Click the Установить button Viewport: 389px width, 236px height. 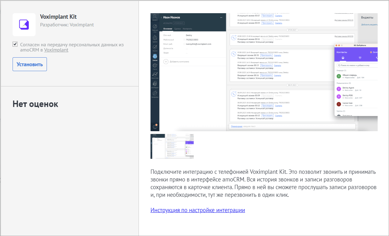tap(30, 64)
